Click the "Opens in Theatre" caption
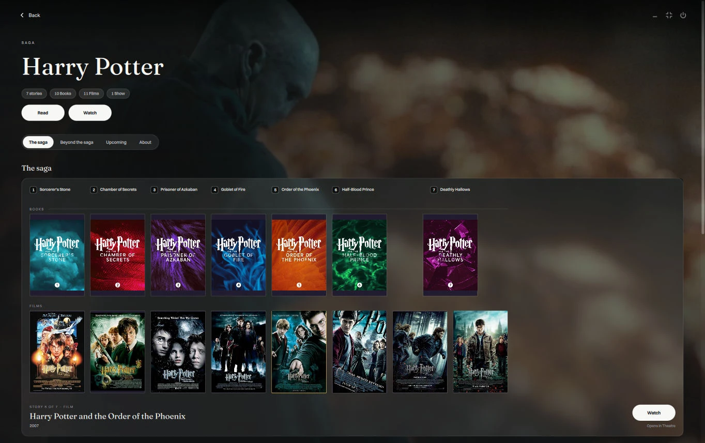Screen dimensions: 705x443 point(661,426)
